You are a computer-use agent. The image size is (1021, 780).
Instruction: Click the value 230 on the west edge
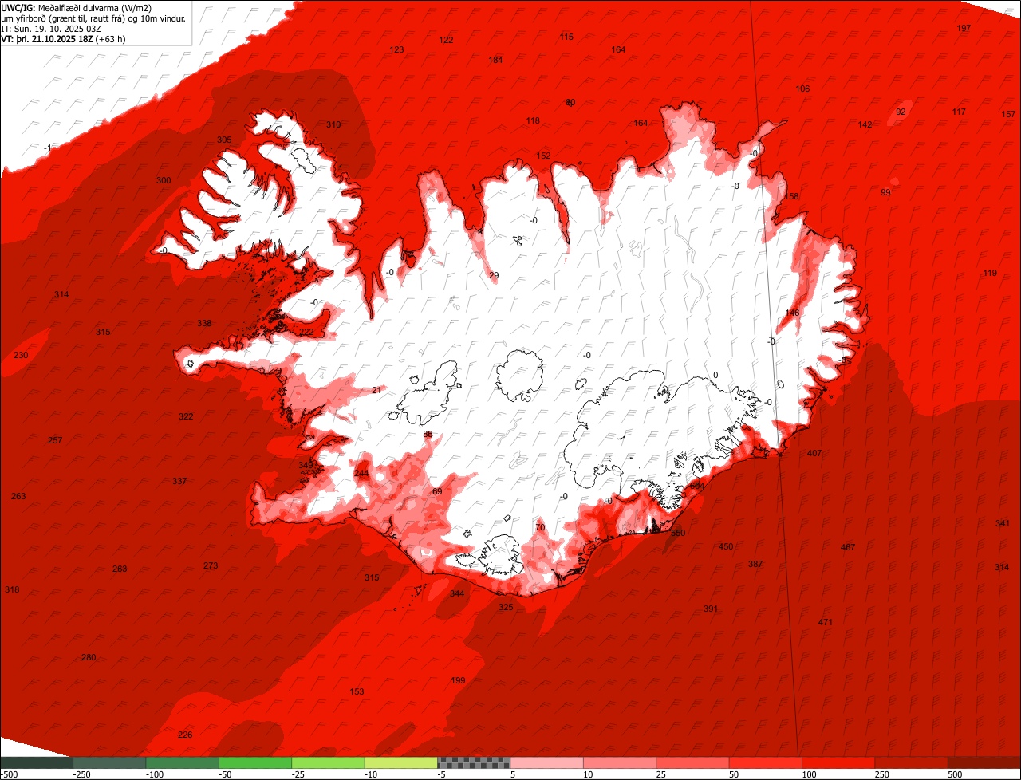(21, 355)
